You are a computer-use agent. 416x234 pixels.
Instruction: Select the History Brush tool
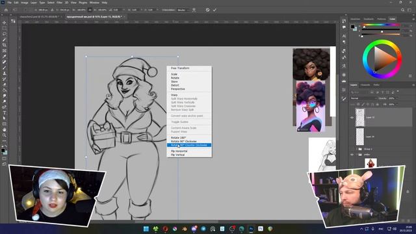(x=5, y=79)
